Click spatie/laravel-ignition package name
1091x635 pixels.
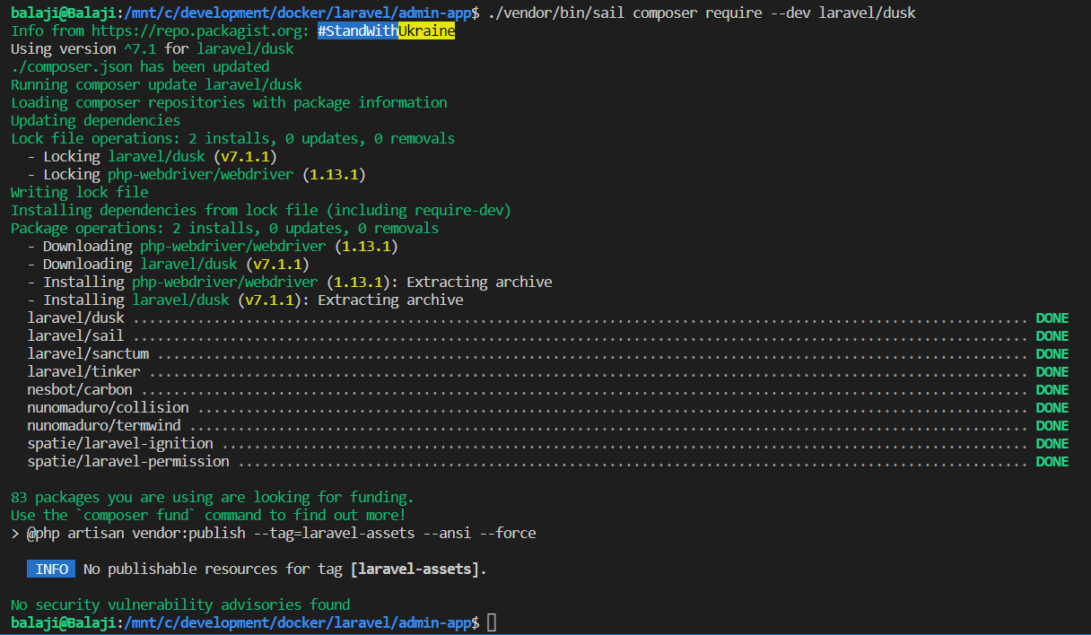[120, 443]
